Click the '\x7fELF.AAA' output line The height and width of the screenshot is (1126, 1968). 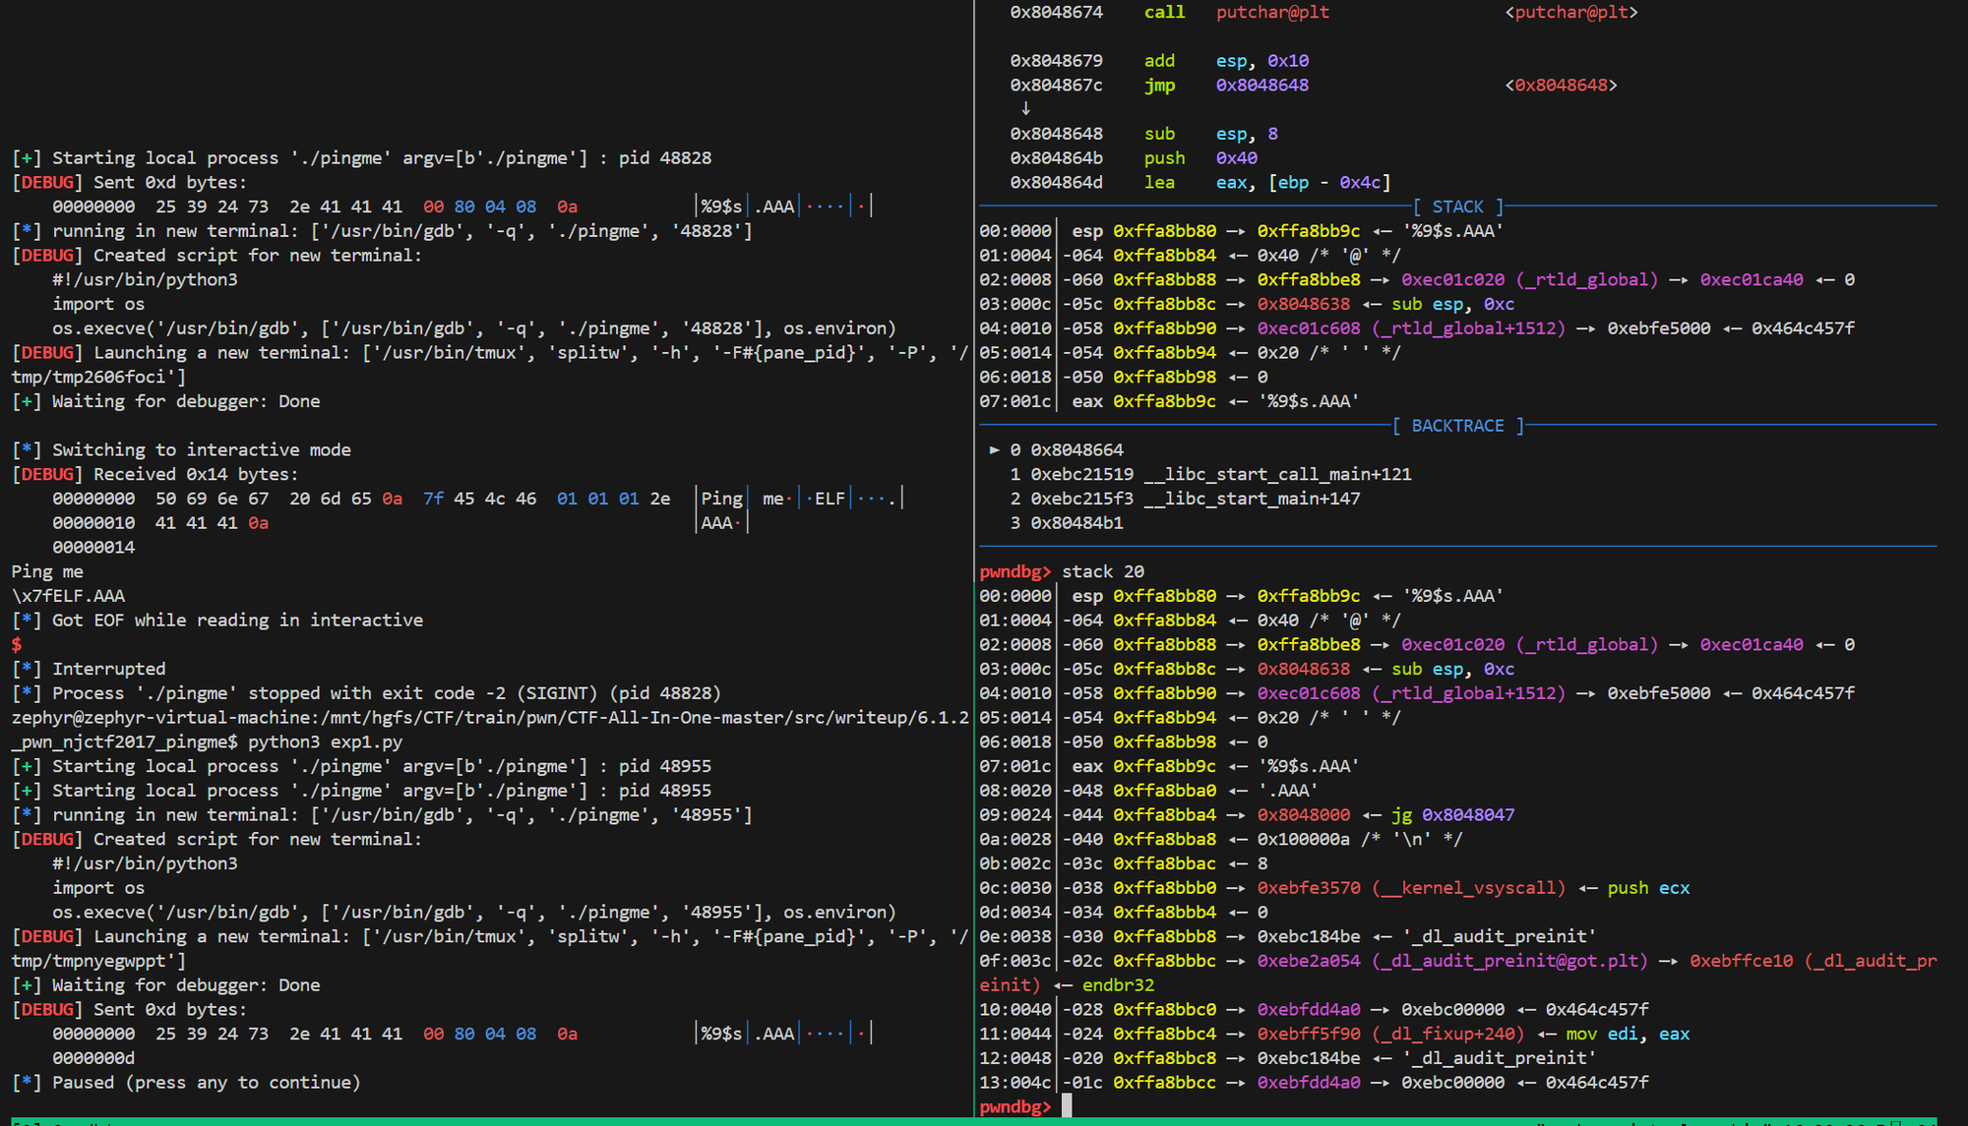[68, 596]
